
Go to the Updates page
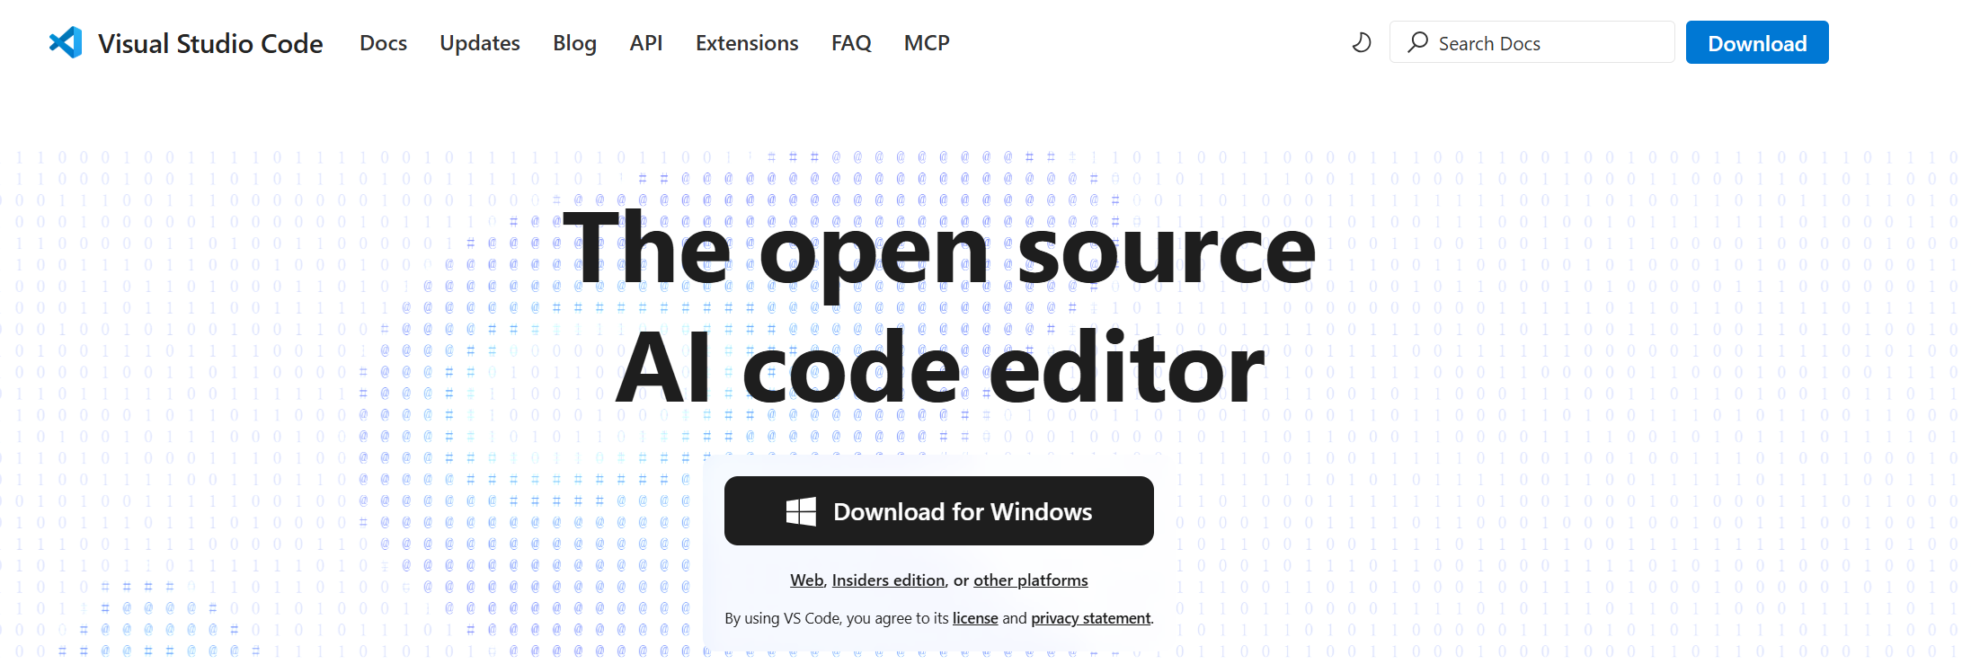pyautogui.click(x=480, y=43)
